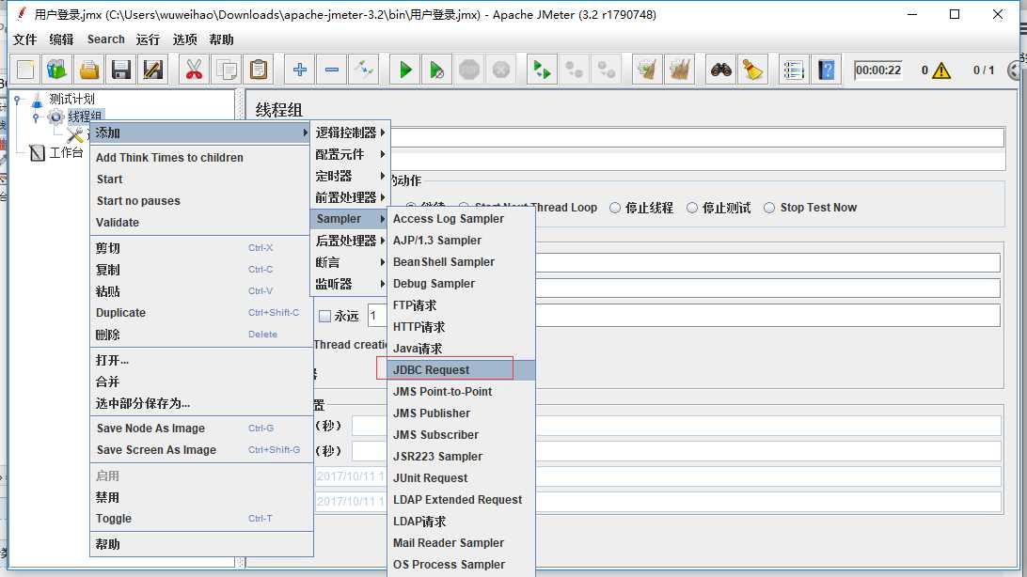Choose Debug Sampler from the Sampler list
1027x577 pixels.
point(462,284)
